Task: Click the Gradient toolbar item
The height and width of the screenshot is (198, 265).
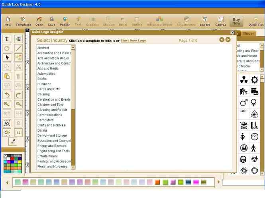Action: (x=92, y=21)
